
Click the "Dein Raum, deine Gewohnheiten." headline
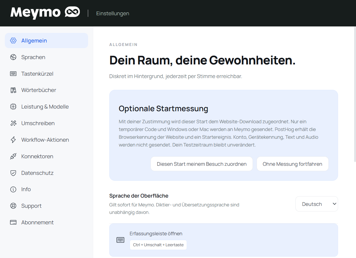point(203,60)
